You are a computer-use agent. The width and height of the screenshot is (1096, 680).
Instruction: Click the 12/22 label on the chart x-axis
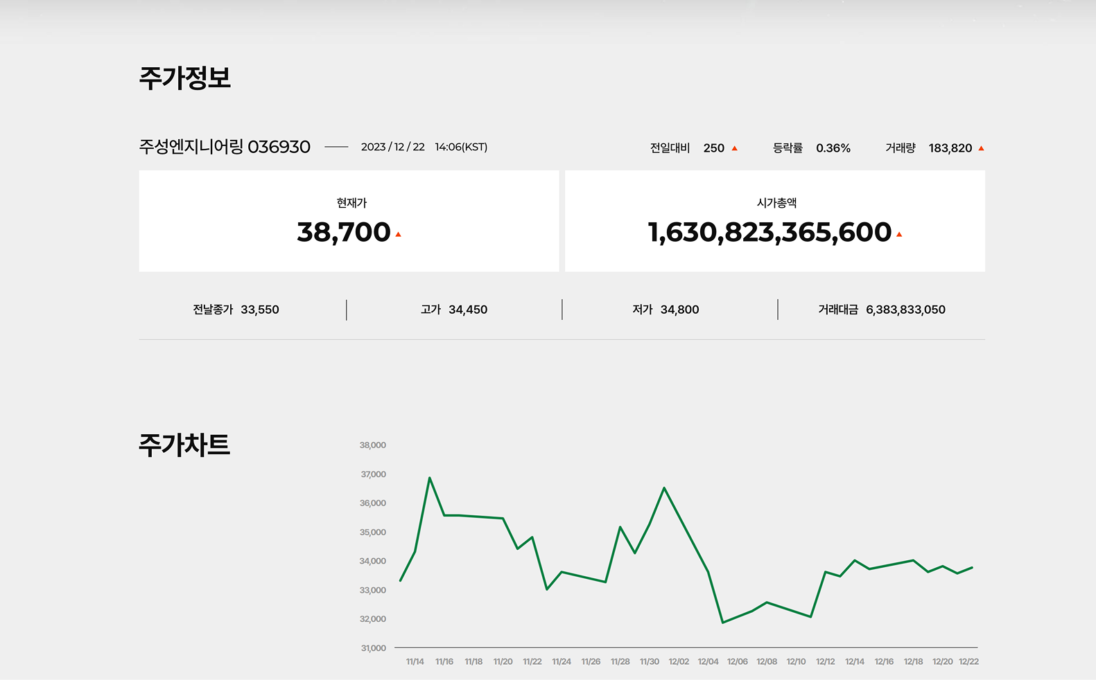tap(968, 662)
